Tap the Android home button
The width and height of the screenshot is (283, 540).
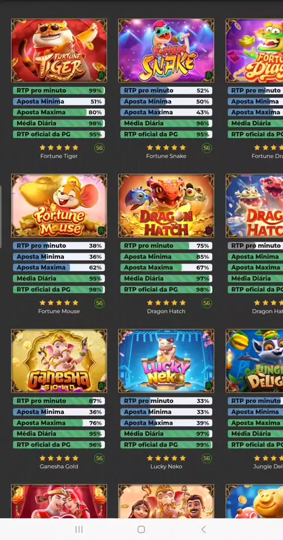[x=141, y=529]
